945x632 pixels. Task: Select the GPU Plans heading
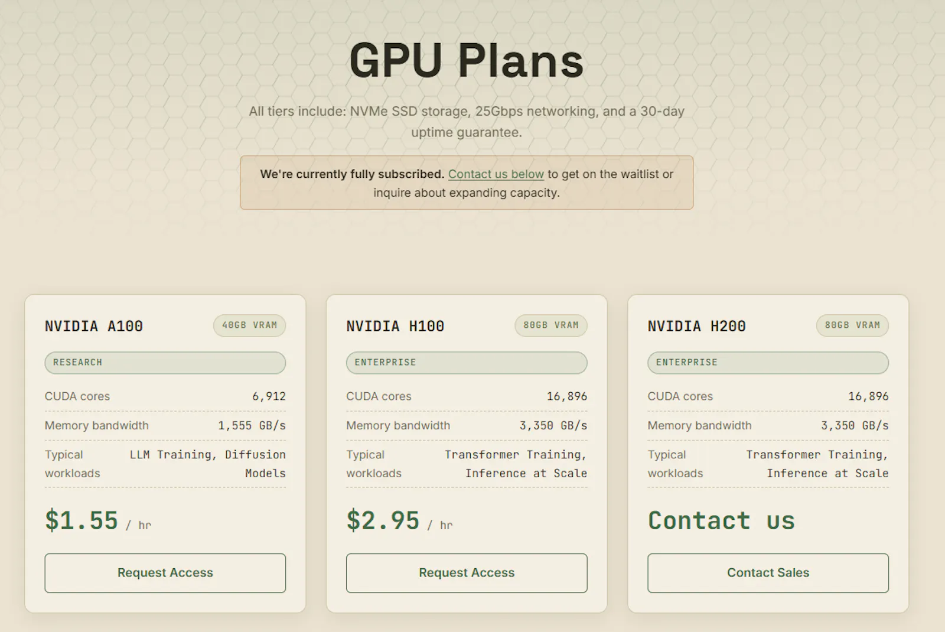pyautogui.click(x=467, y=60)
